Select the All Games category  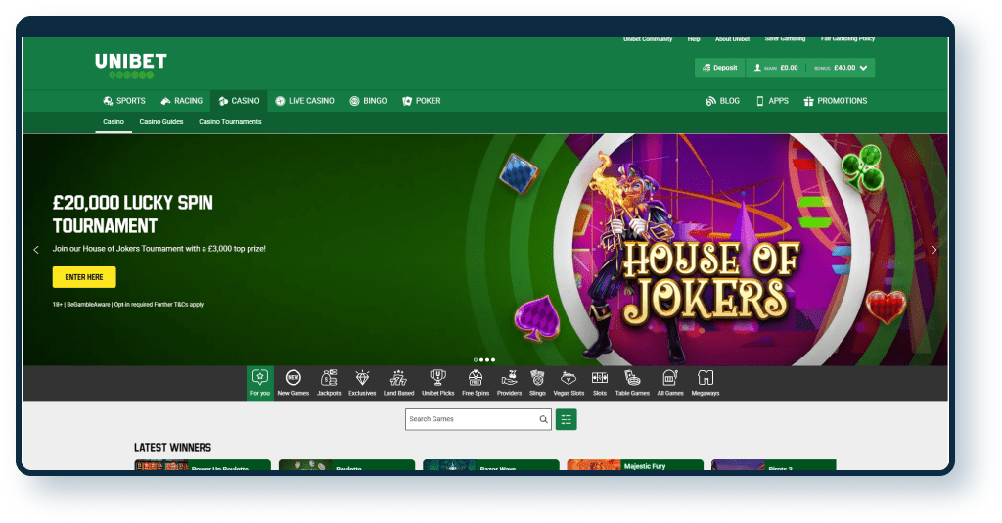point(670,383)
